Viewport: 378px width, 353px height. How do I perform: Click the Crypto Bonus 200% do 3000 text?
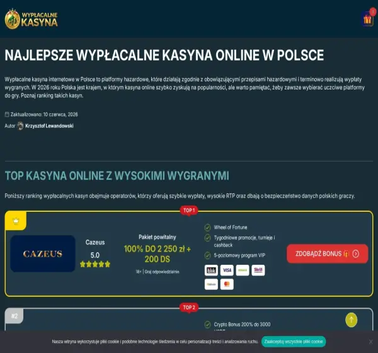coord(242,325)
